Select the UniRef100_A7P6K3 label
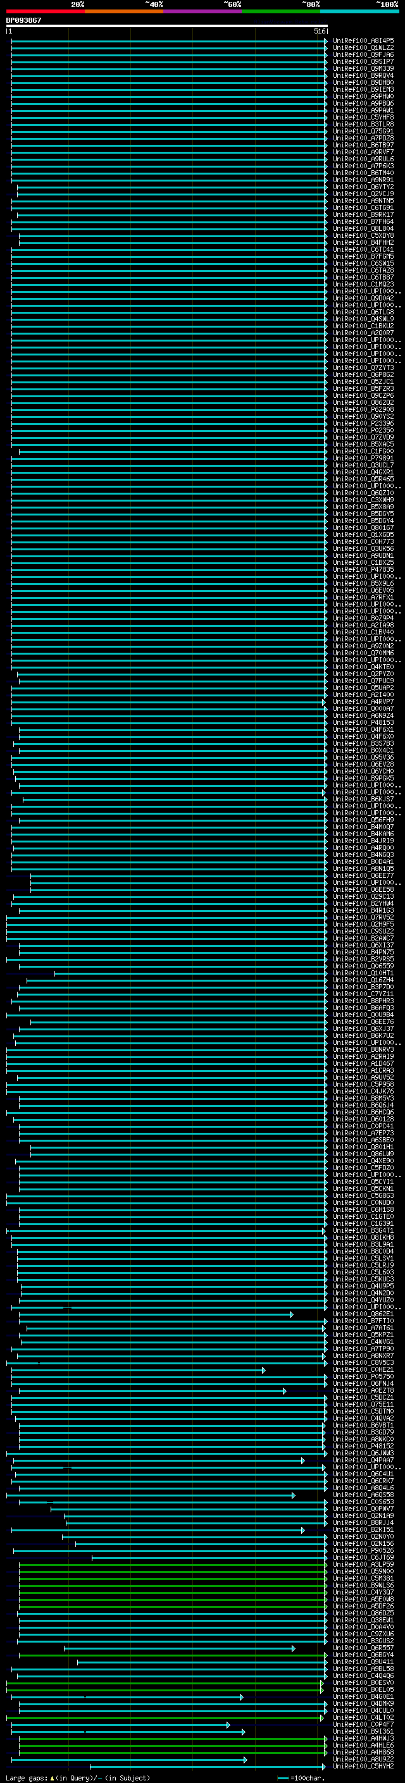The image size is (405, 1783). (x=363, y=166)
